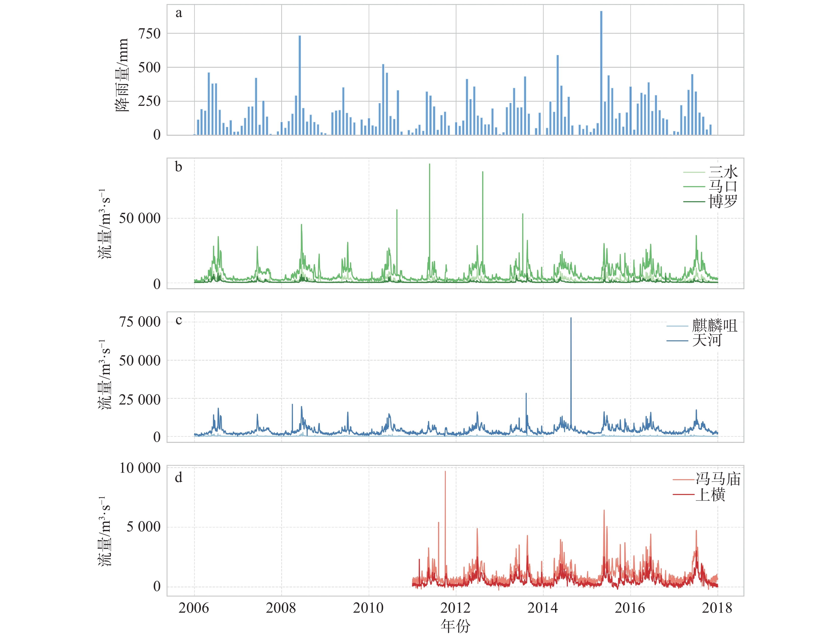Click the 2012 x-axis tick label

[455, 608]
